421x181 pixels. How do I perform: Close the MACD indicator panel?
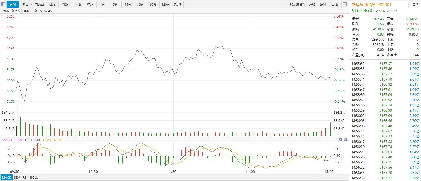coord(340,140)
